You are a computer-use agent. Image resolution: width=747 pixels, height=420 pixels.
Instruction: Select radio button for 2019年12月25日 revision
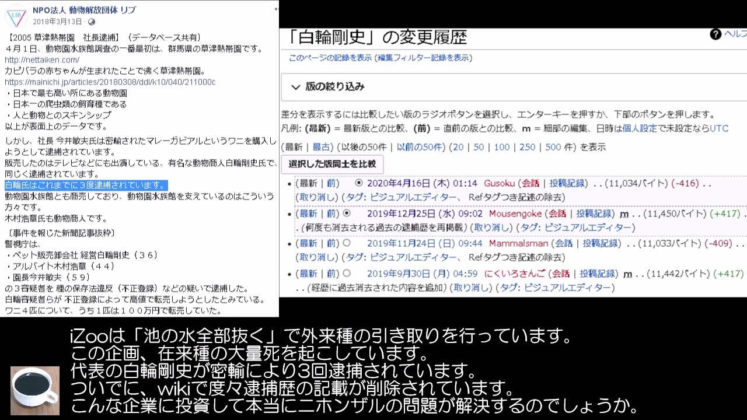347,213
